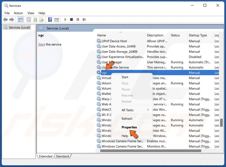Click the vertical scrollbar thumb
The width and height of the screenshot is (226, 167).
tap(221, 123)
